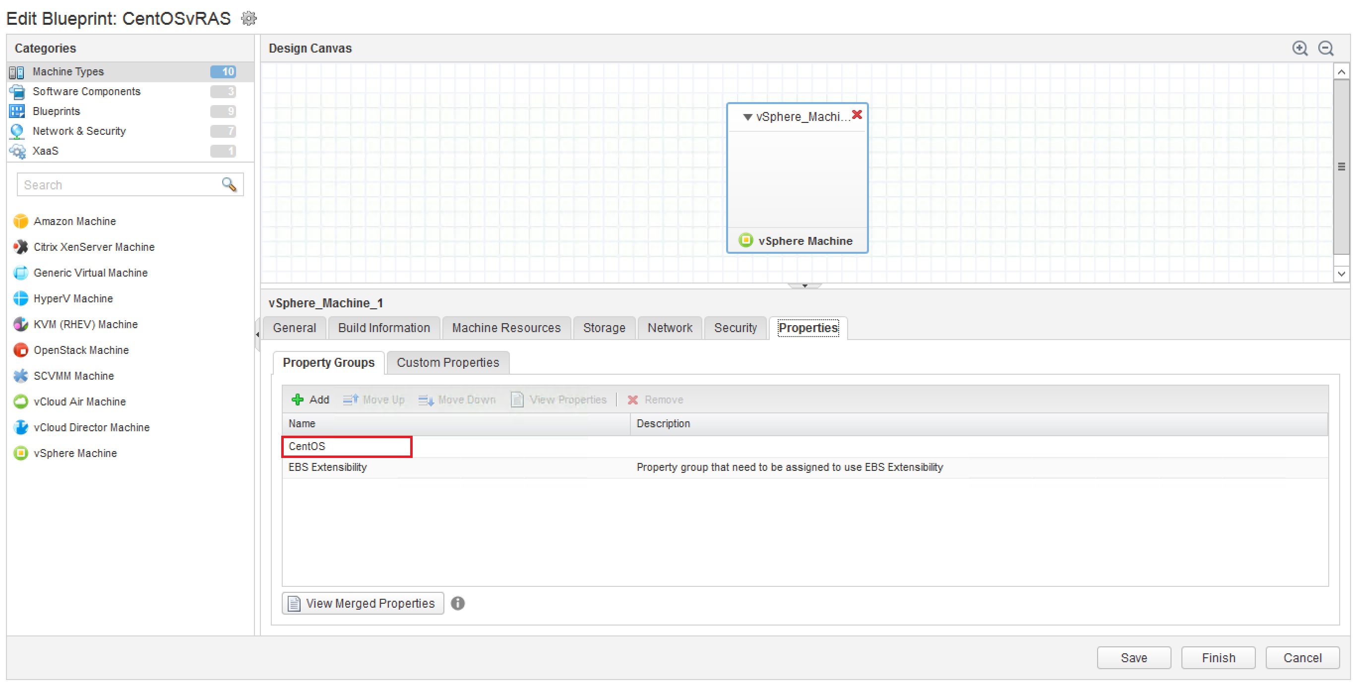Switch to the Security tab
The image size is (1357, 687).
736,328
